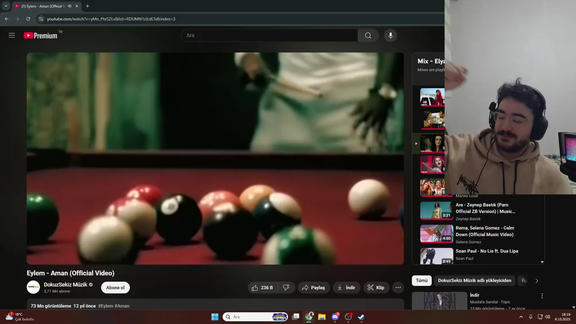Open a new browser tab with plus

click(x=87, y=6)
